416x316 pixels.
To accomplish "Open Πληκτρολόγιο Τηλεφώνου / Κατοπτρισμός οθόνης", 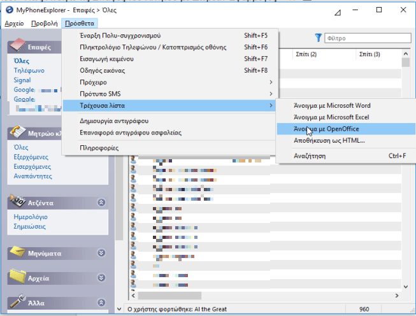I will pyautogui.click(x=170, y=47).
